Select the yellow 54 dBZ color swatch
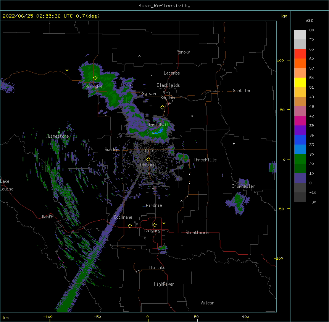This screenshot has height=322, width=329. click(x=300, y=82)
